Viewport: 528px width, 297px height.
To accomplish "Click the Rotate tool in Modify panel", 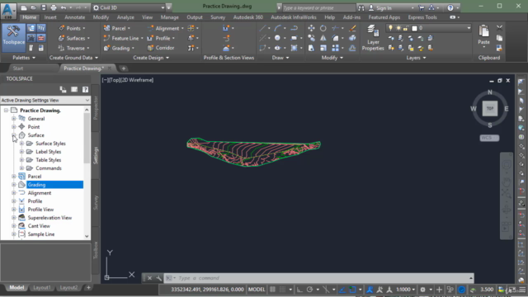I will click(x=323, y=28).
